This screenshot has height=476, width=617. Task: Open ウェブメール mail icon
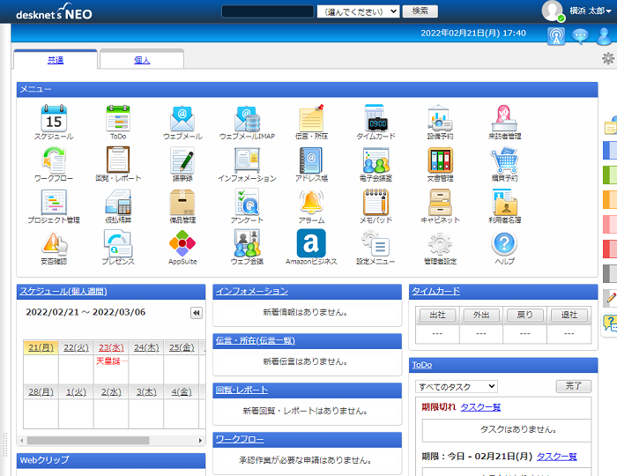point(182,118)
